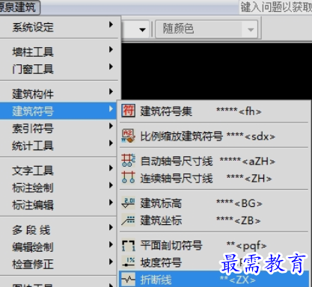
Task: Open the 标注编辑 submenu
Action: [59, 205]
